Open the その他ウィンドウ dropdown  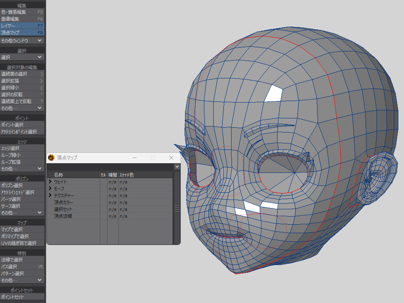coord(22,41)
